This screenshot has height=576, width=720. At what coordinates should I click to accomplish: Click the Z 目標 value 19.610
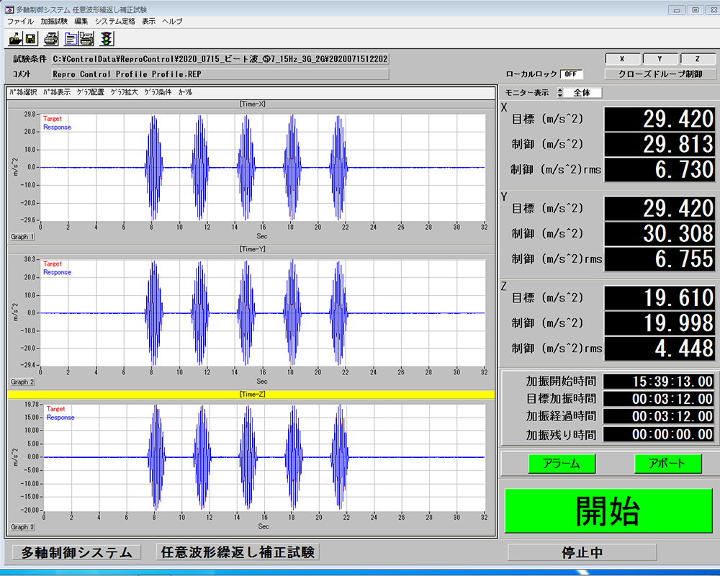point(660,297)
